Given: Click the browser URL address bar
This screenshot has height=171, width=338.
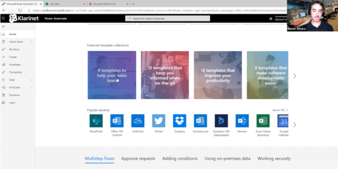Looking at the screenshot, I should point(159,10).
